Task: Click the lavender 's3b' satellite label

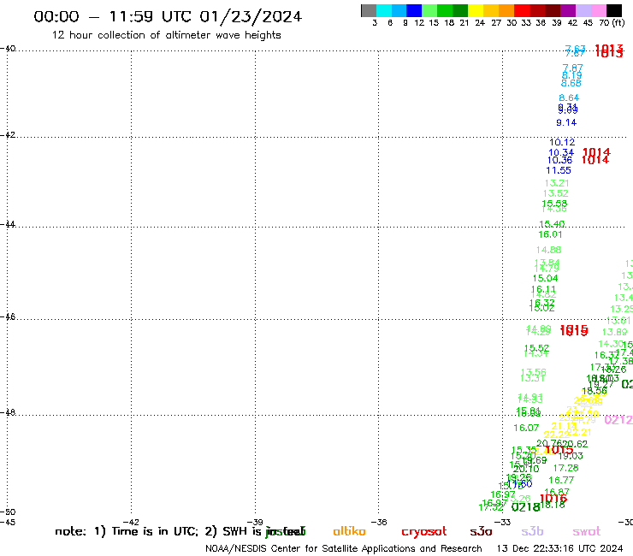Action: coord(532,531)
